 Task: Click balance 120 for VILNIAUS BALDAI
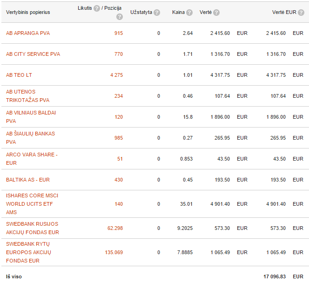click(119, 117)
